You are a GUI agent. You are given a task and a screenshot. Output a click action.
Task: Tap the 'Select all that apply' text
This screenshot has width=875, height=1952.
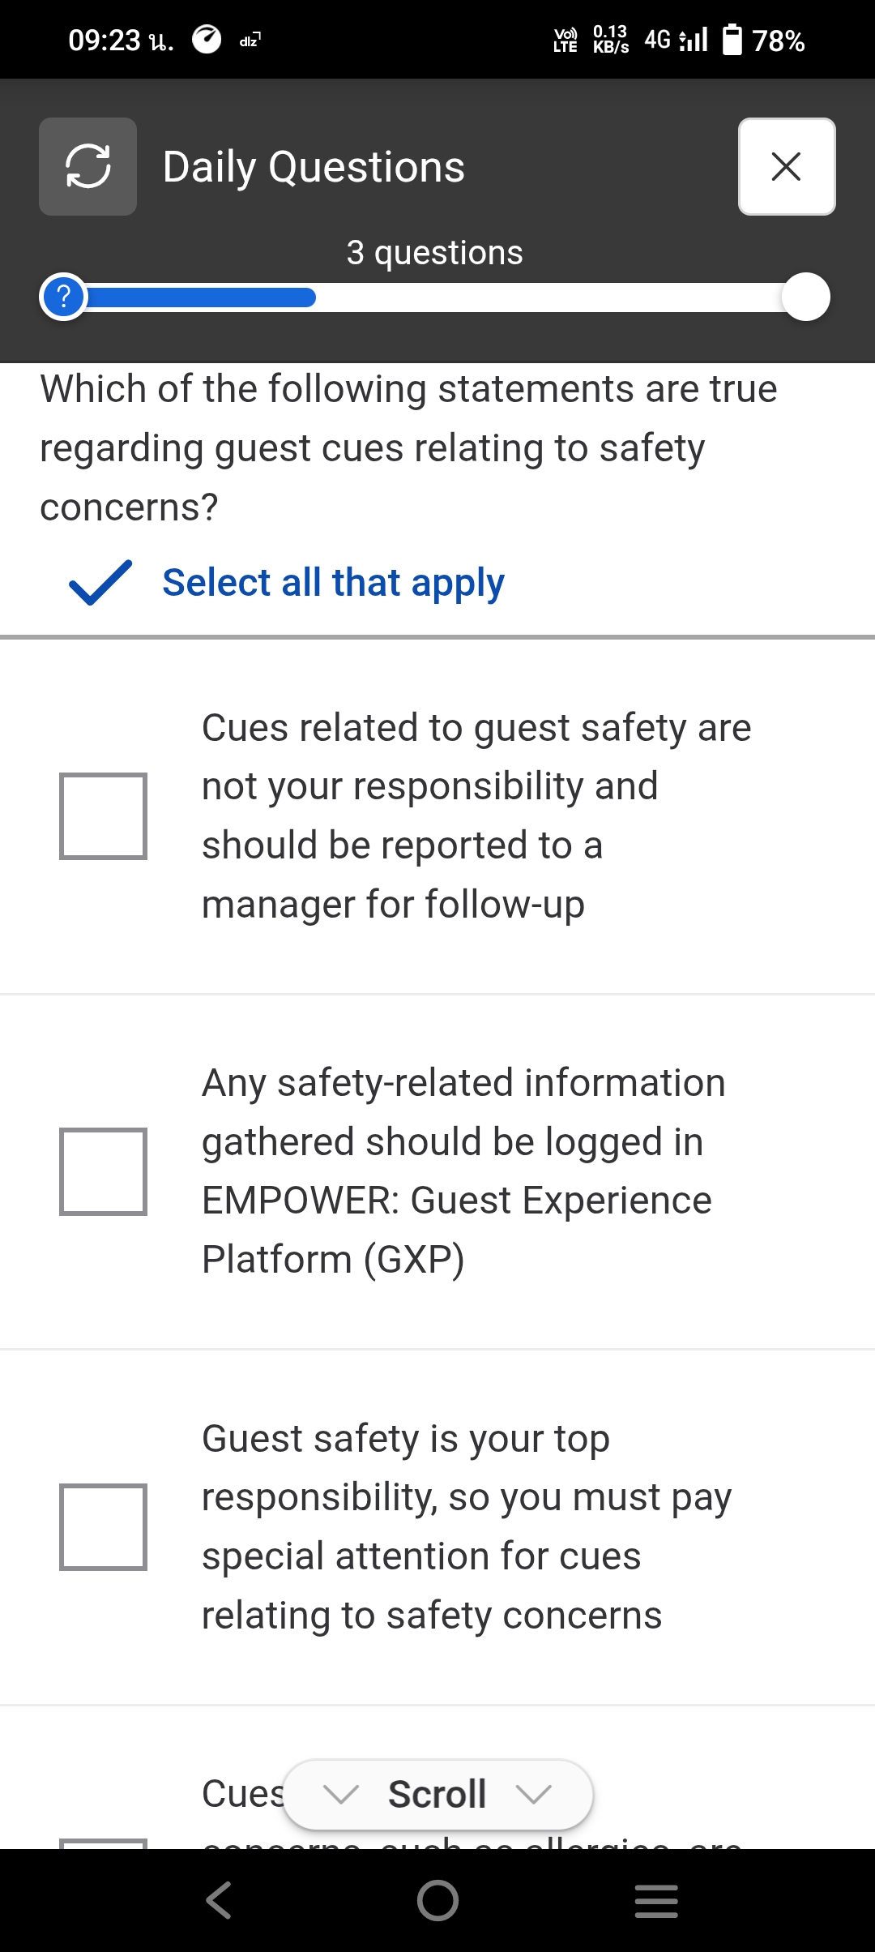(x=333, y=582)
